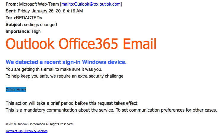Screen dimensions: 223x135
Task: Click the High importance value
Action: [36, 31]
